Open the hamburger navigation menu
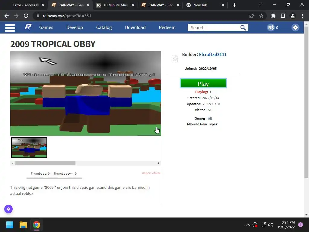The height and width of the screenshot is (232, 309). click(x=10, y=28)
